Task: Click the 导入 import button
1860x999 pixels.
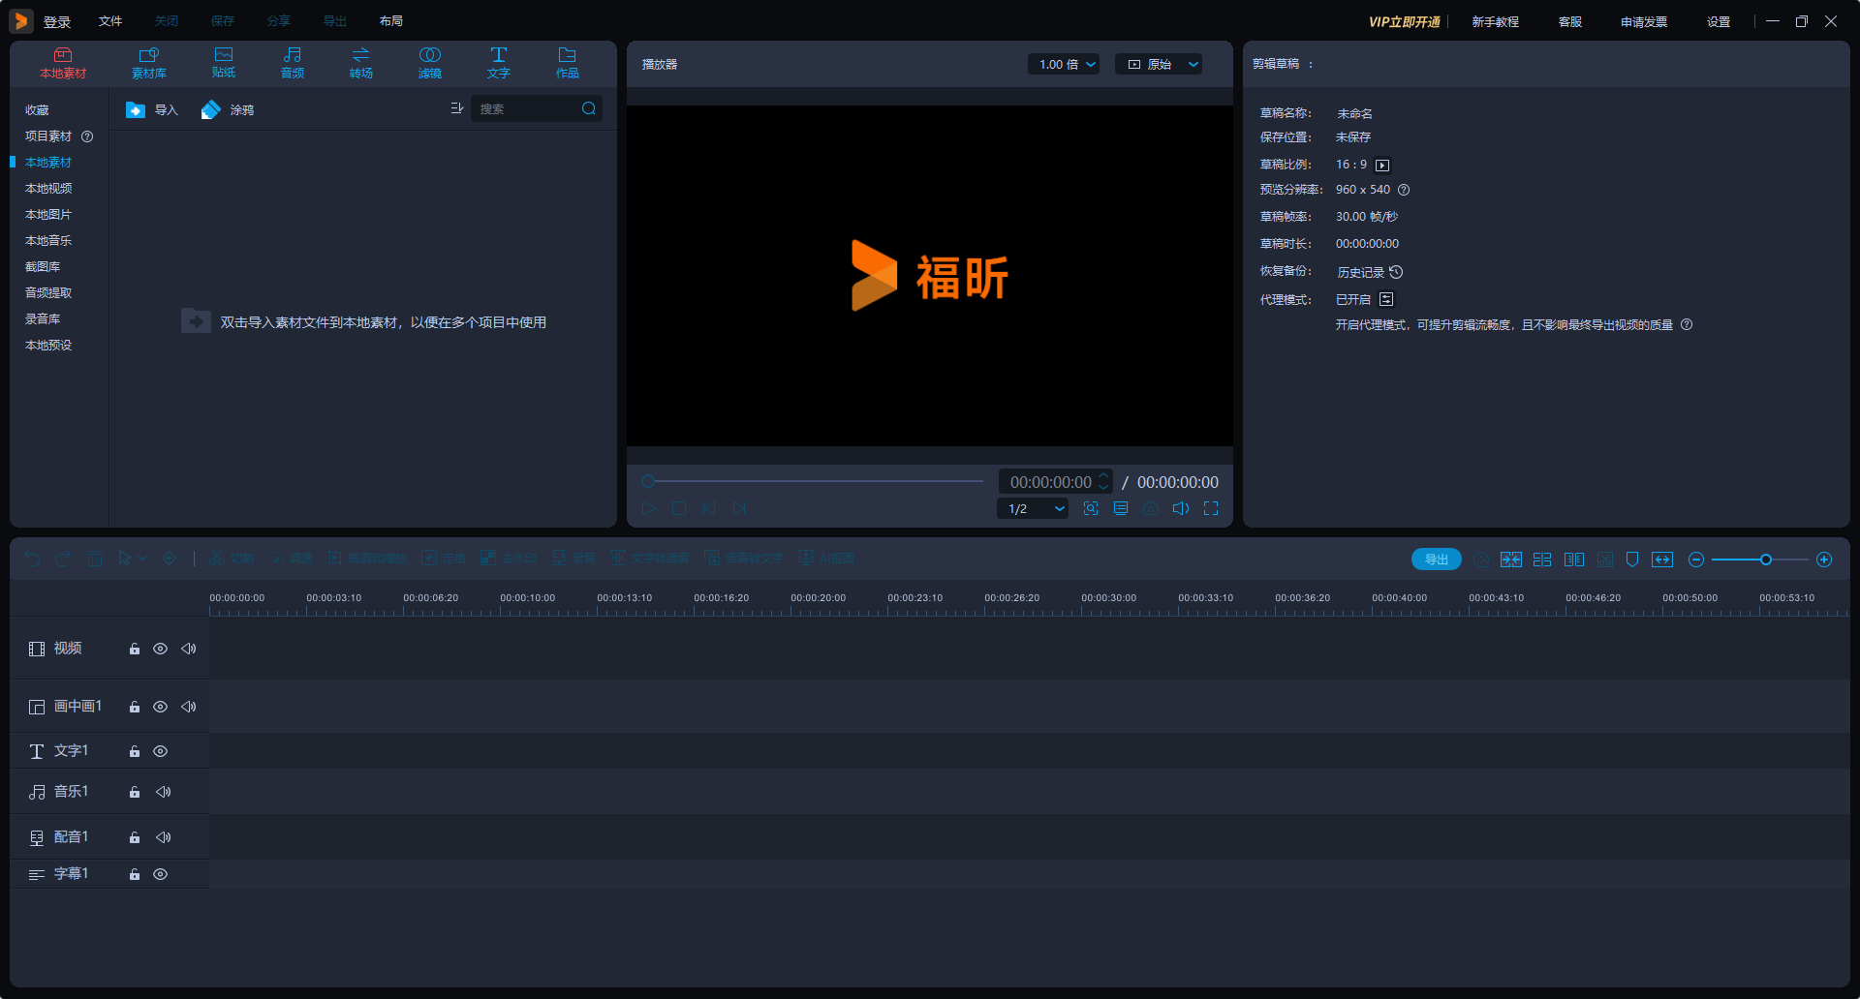Action: (x=152, y=110)
